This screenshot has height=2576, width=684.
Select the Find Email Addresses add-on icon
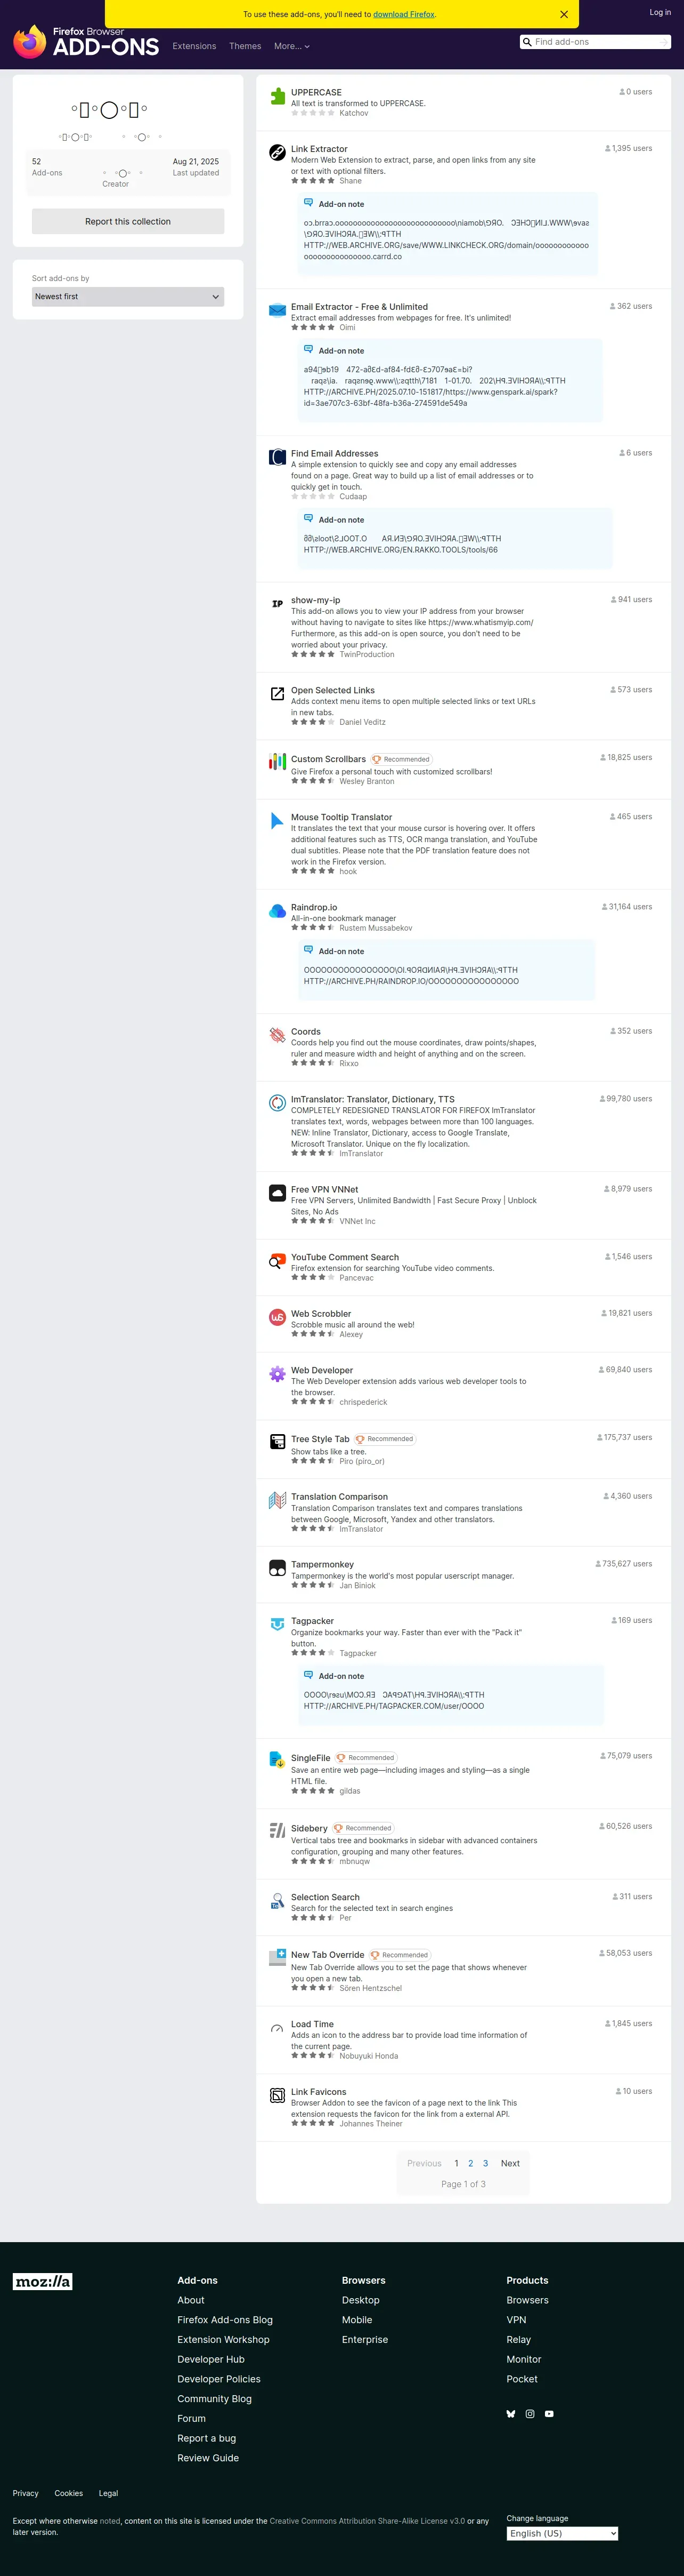278,458
